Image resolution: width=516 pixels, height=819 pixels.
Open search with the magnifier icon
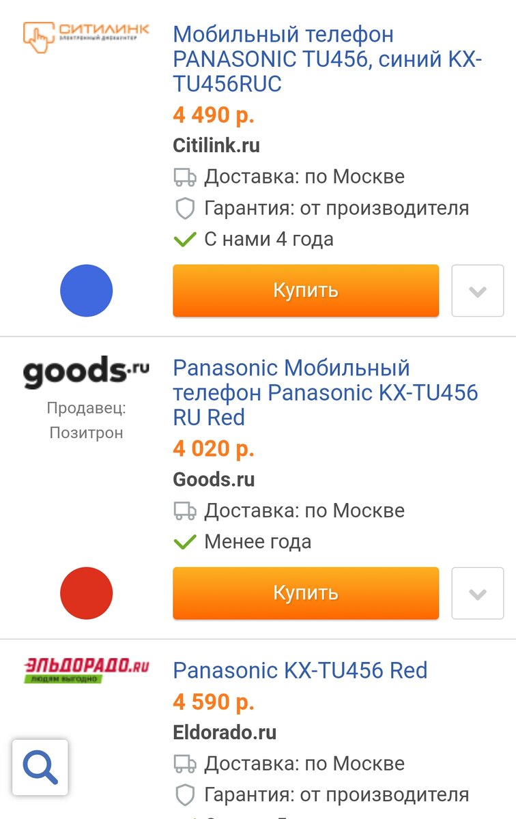click(40, 768)
